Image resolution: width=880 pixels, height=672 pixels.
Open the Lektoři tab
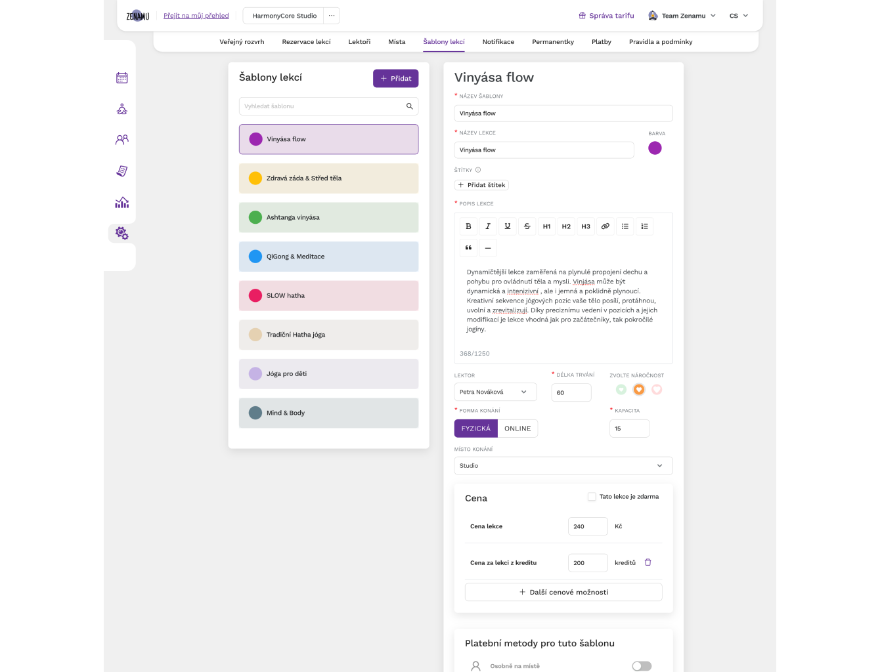tap(359, 42)
